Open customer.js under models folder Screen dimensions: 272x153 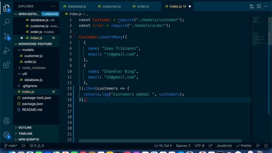pos(33,56)
